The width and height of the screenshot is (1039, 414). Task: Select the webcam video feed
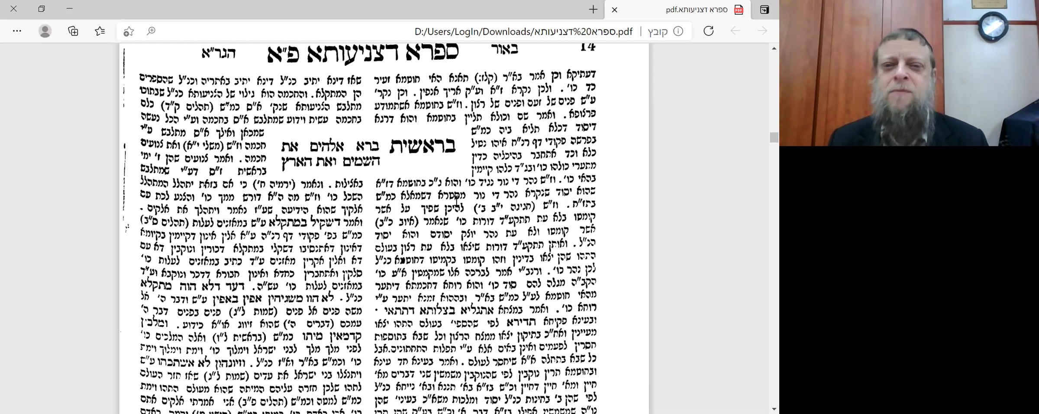tap(909, 73)
